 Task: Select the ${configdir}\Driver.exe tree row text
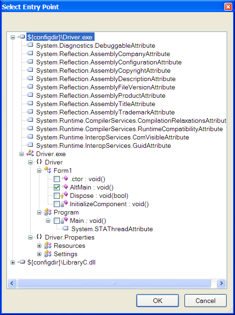(x=60, y=37)
